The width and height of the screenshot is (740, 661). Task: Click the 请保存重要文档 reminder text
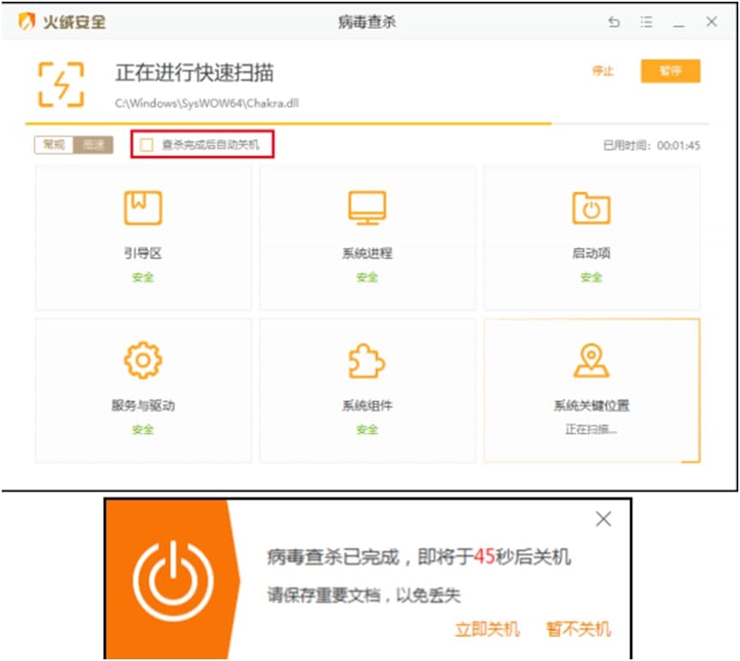[364, 595]
